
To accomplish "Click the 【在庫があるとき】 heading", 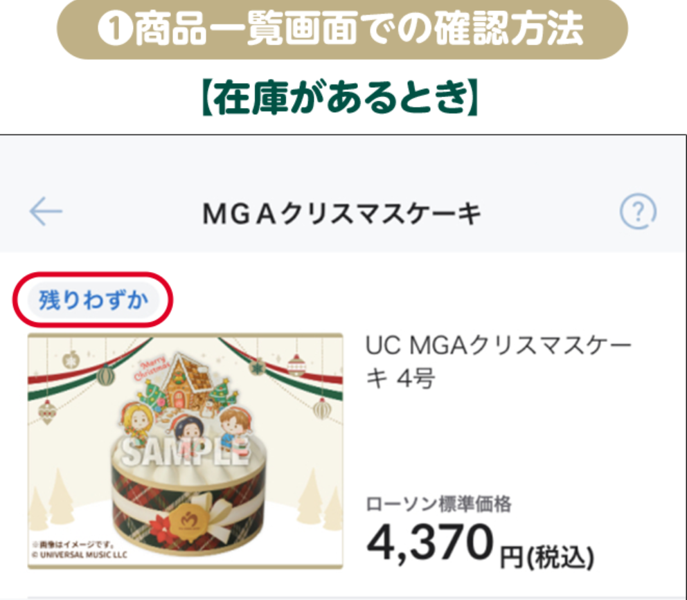I will pyautogui.click(x=341, y=97).
